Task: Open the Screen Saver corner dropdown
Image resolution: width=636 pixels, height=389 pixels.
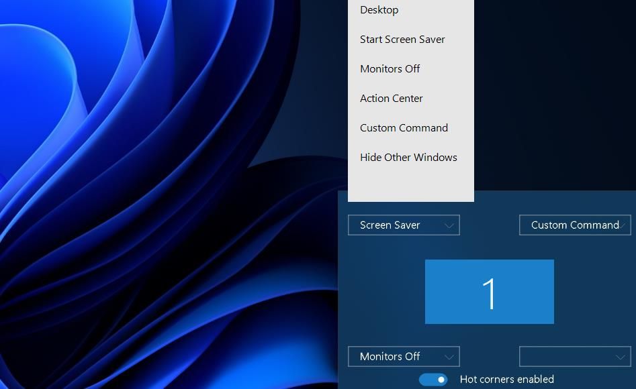Action: click(x=404, y=225)
